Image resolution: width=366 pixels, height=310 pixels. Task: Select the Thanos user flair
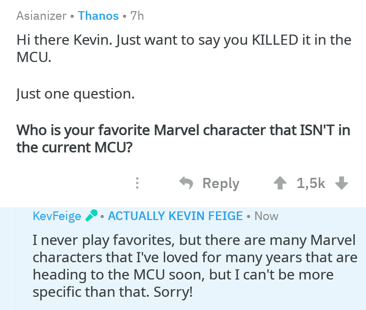(98, 16)
